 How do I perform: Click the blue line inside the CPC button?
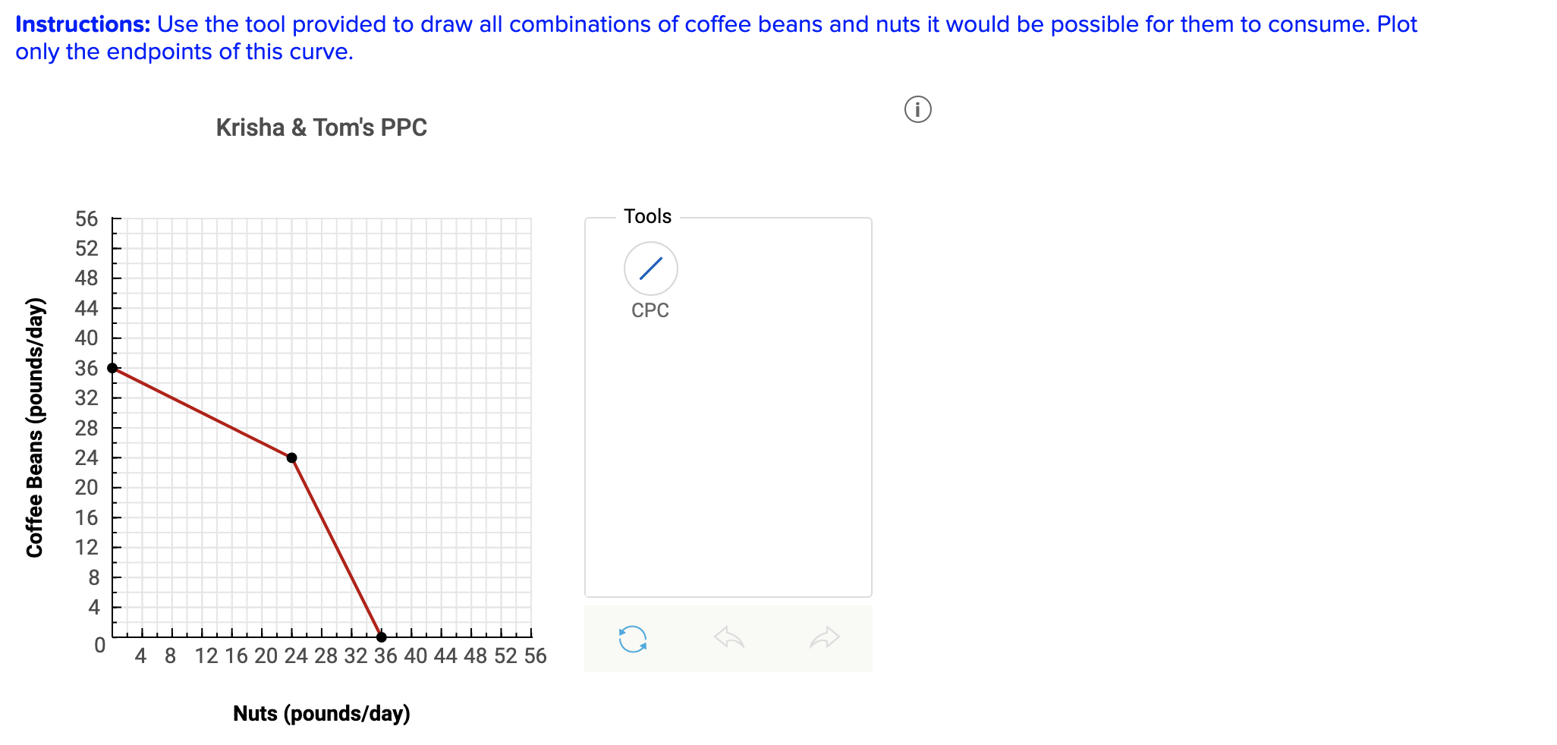pyautogui.click(x=650, y=269)
